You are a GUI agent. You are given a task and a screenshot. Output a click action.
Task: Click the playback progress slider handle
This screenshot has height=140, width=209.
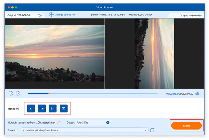coord(49,93)
